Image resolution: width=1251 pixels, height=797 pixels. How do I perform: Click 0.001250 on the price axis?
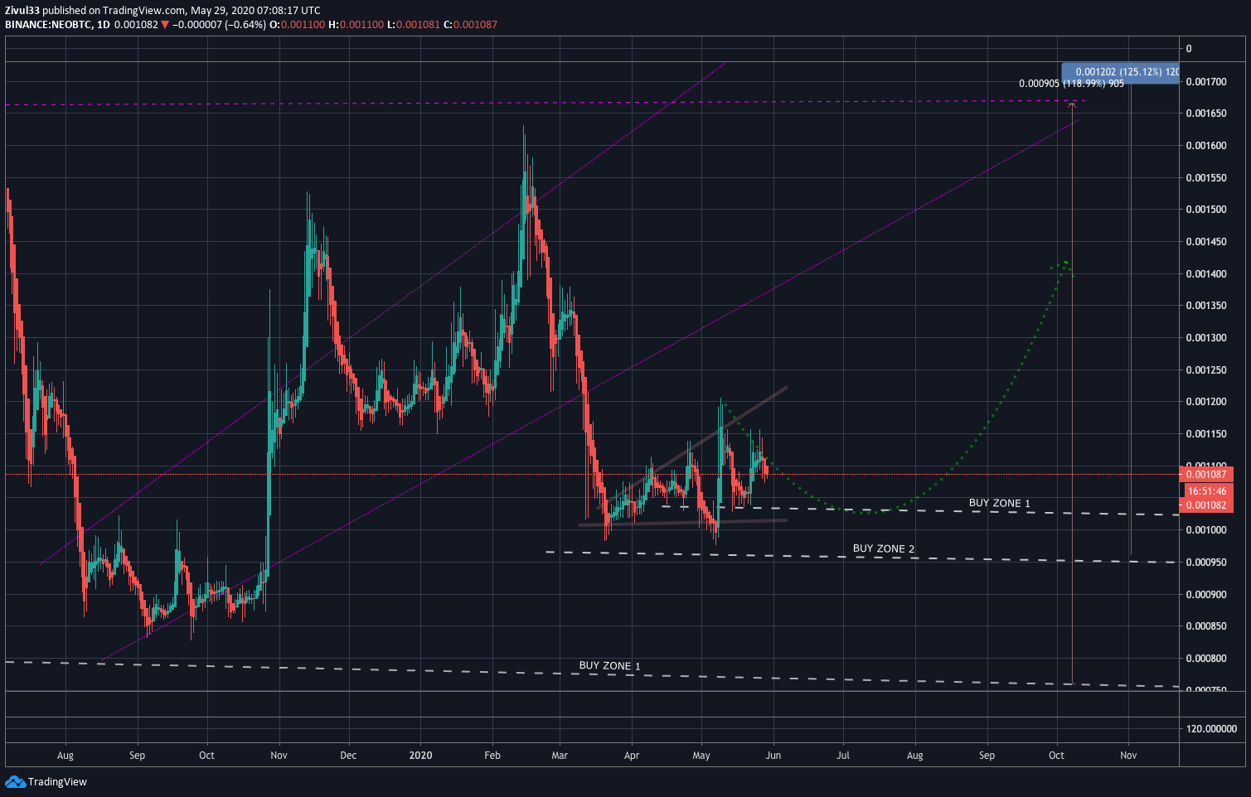click(x=1206, y=370)
